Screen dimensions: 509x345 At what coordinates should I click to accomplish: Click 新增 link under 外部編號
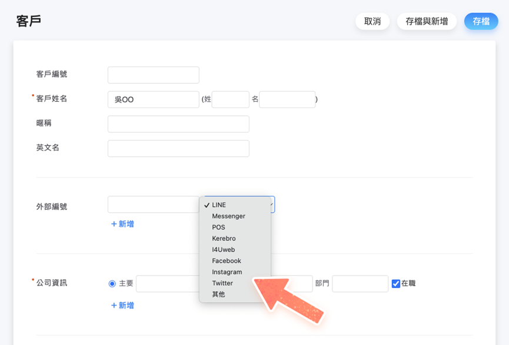click(122, 224)
